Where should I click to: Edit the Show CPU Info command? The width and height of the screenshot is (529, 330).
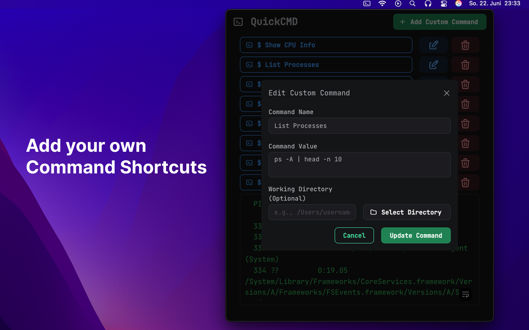point(433,45)
